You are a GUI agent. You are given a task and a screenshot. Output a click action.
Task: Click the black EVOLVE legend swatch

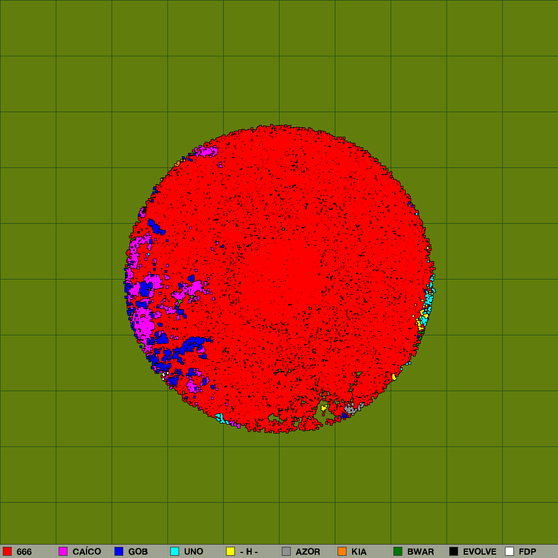[454, 551]
